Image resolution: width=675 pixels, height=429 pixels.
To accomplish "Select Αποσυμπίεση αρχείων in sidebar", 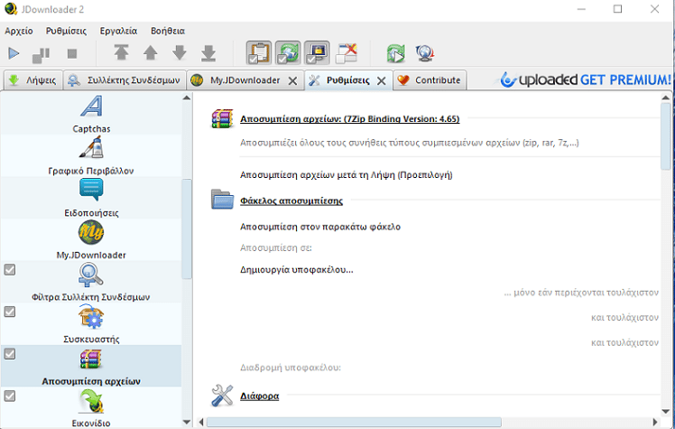I will tap(91, 366).
